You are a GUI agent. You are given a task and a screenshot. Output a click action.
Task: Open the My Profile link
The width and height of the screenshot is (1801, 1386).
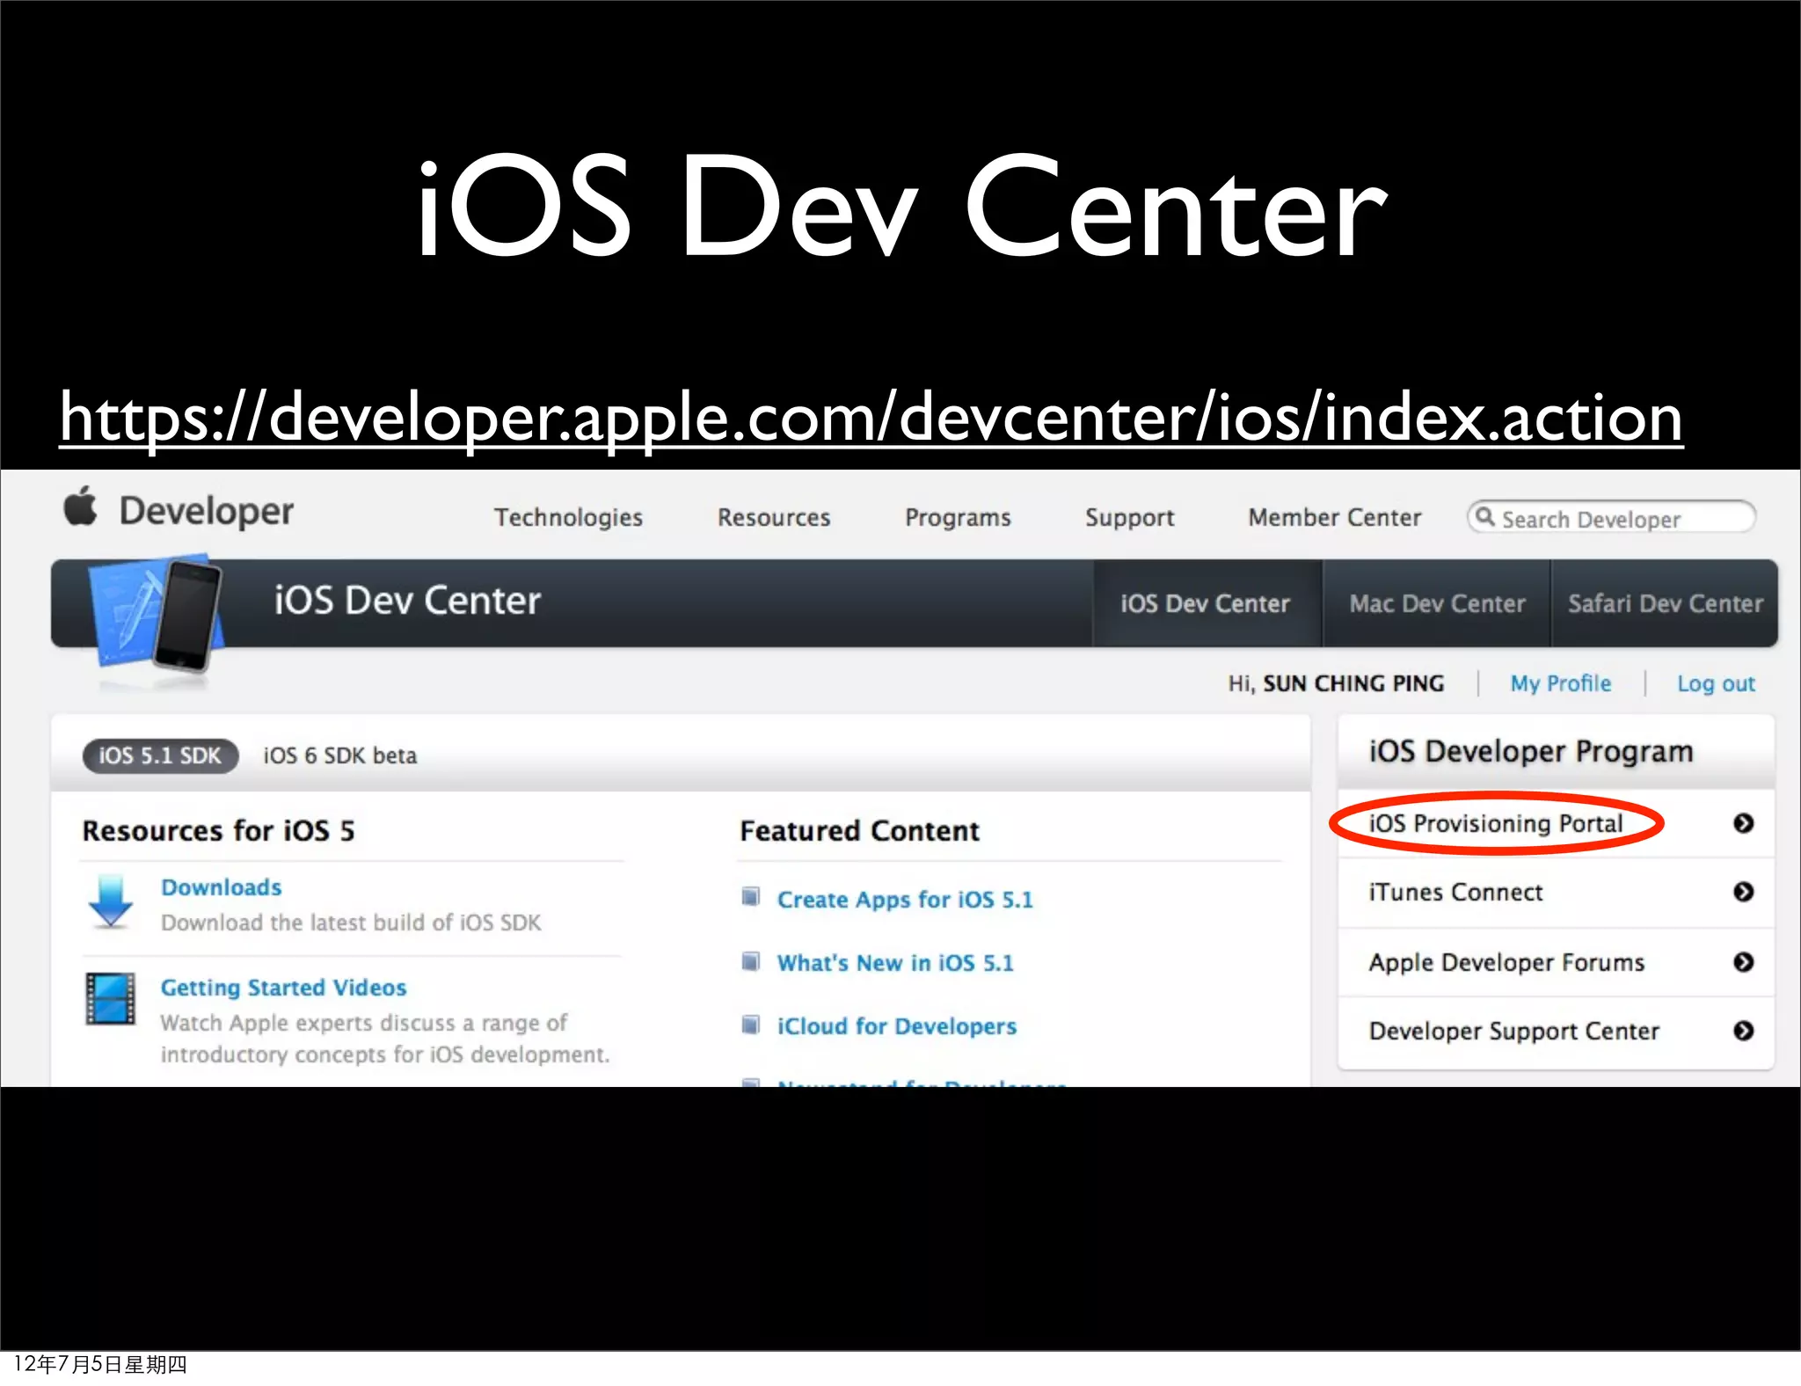pyautogui.click(x=1561, y=683)
